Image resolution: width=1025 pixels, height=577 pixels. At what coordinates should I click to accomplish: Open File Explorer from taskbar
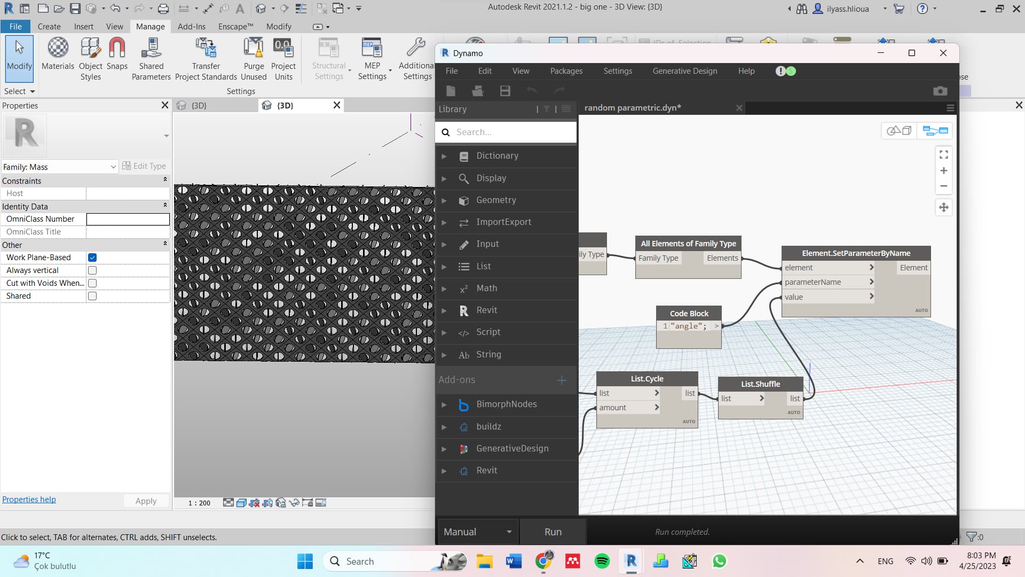pos(484,561)
